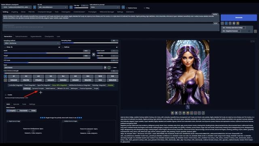Clear all selected styles with the x
Image resolution: width=259 pixels, height=146 pixels.
pos(249,31)
